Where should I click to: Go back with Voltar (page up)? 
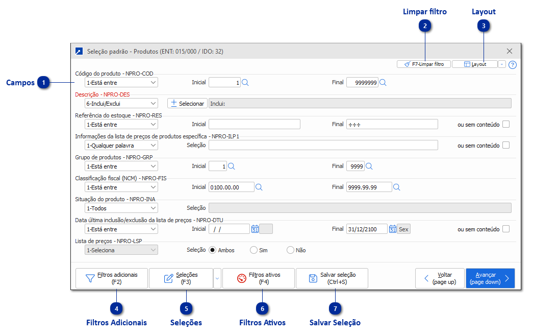[x=440, y=278]
